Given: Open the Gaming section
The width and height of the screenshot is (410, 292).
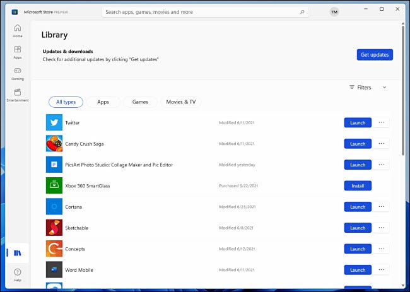Looking at the screenshot, I should pos(17,73).
